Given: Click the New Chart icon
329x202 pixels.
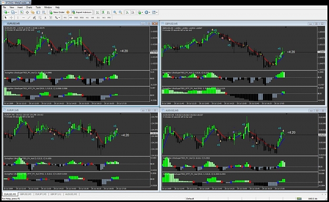Looking at the screenshot, I should point(5,13).
